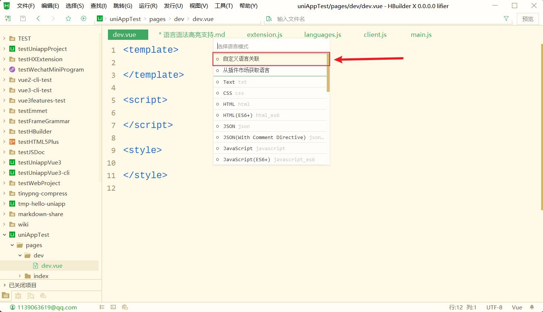Click the 预览 preview button
The image size is (543, 312).
click(x=528, y=19)
